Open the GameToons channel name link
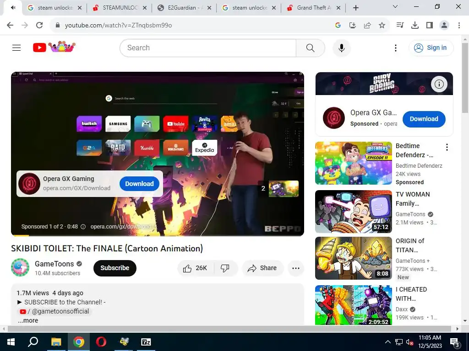This screenshot has height=351, width=469. click(54, 264)
